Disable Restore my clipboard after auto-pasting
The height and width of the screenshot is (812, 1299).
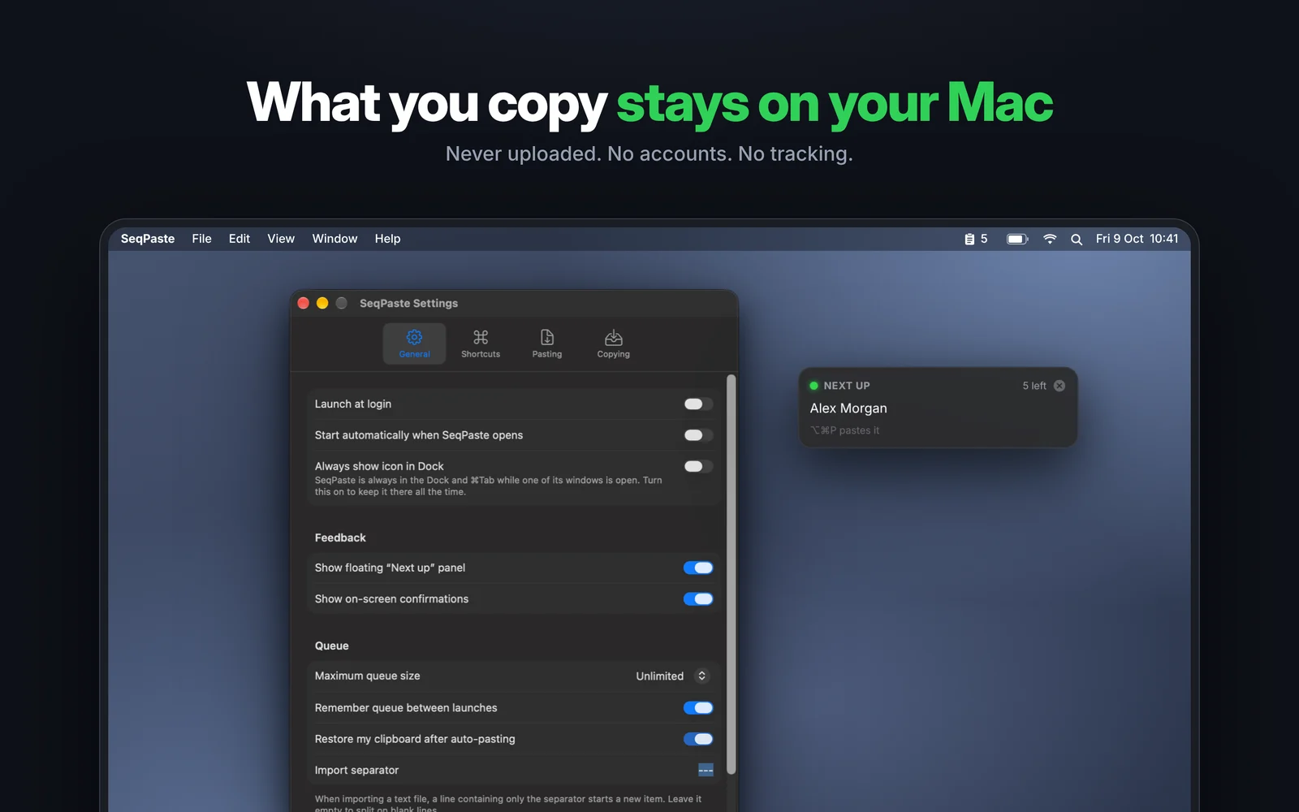pyautogui.click(x=698, y=739)
